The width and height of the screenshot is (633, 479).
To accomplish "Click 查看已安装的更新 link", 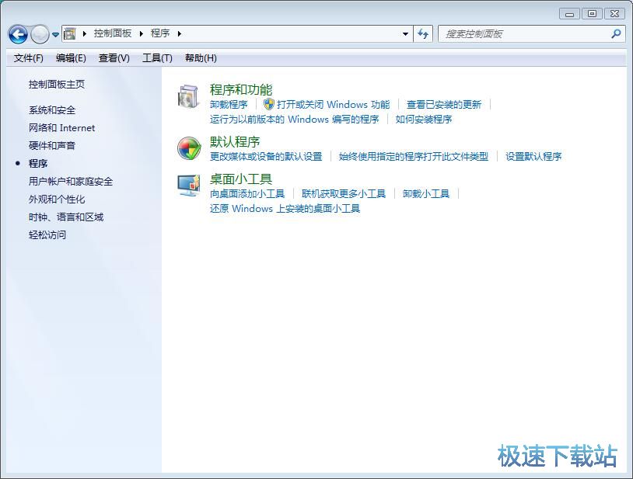I will pos(444,105).
